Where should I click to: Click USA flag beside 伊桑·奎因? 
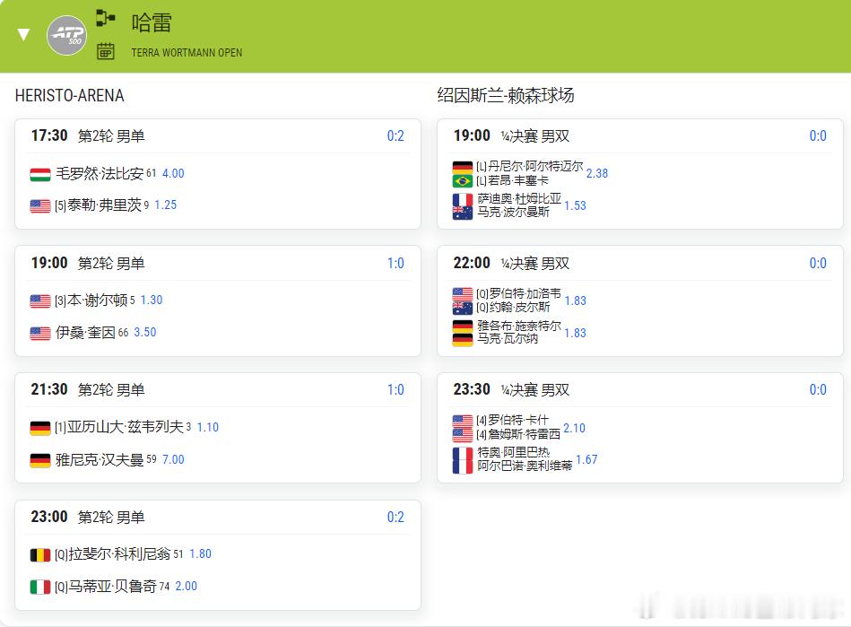click(40, 334)
